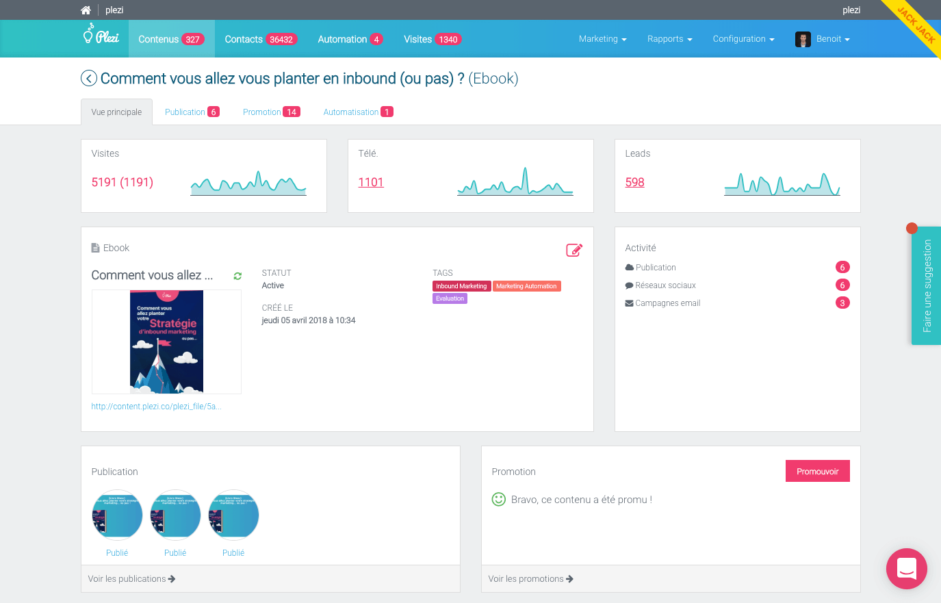Open Contacts in the navigation bar
Screen dimensions: 941x603
(x=259, y=39)
